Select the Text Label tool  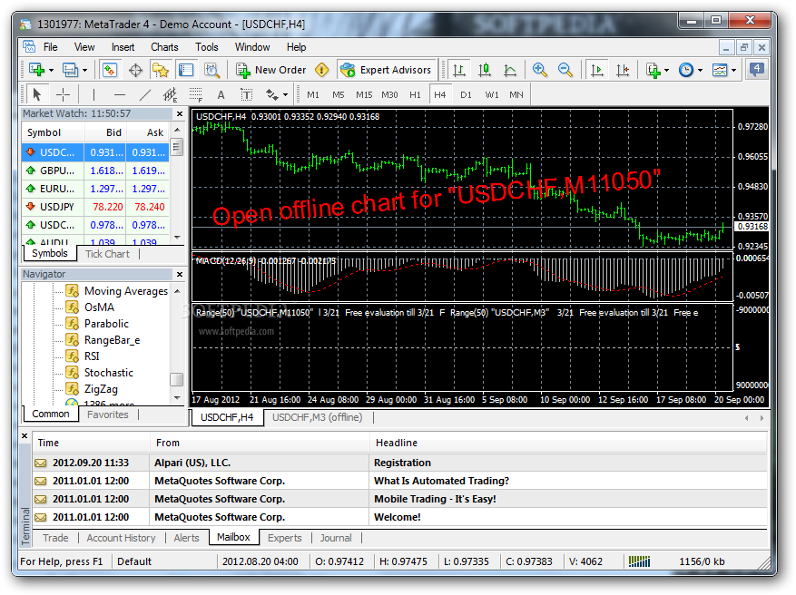[246, 94]
